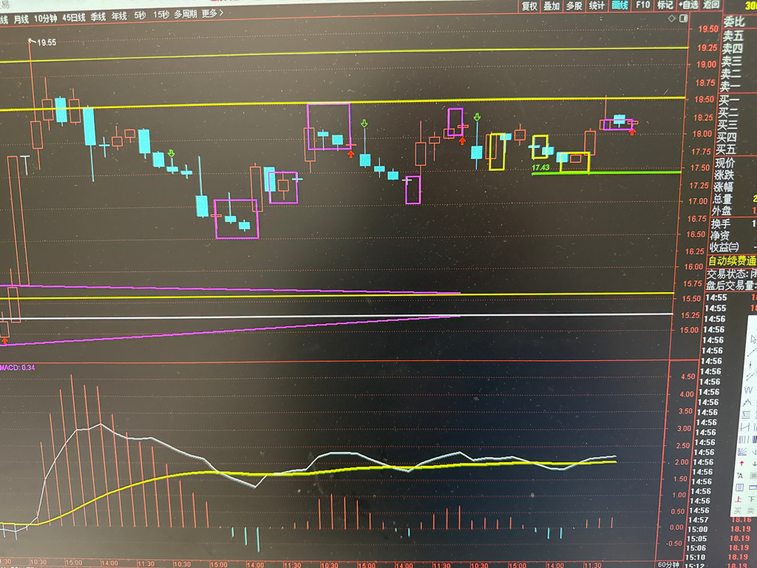Click the 叠加 overlay button

(551, 6)
